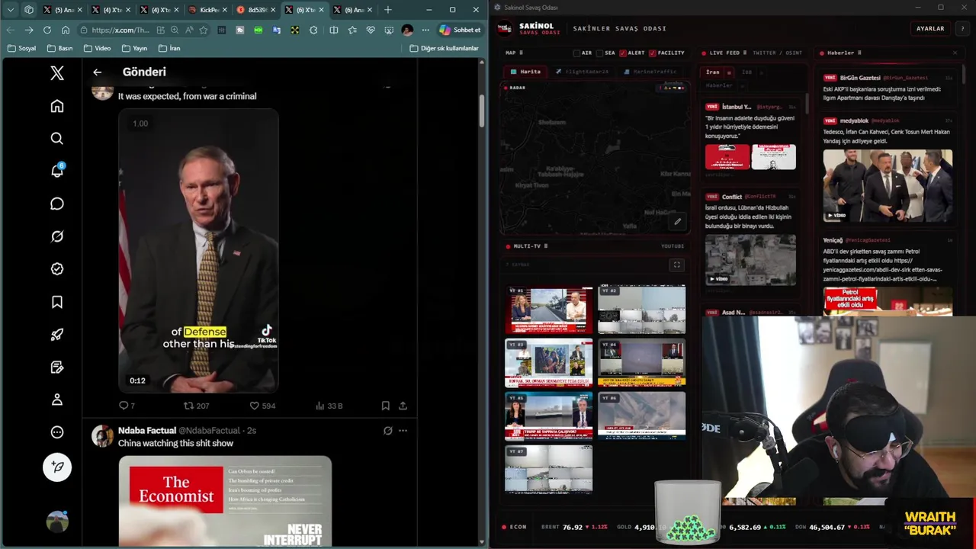Open Edge workspaces icon
Image resolution: width=976 pixels, height=549 pixels.
pyautogui.click(x=29, y=10)
